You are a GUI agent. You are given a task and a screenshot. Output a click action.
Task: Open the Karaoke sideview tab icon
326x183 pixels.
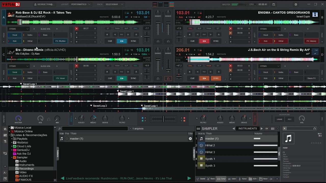240,179
